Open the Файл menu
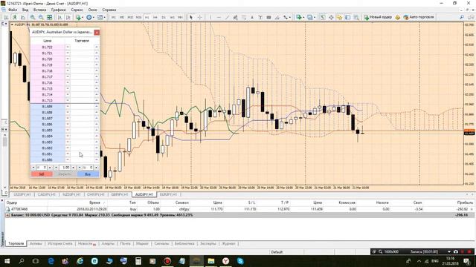476x267 pixels. [x=13, y=10]
